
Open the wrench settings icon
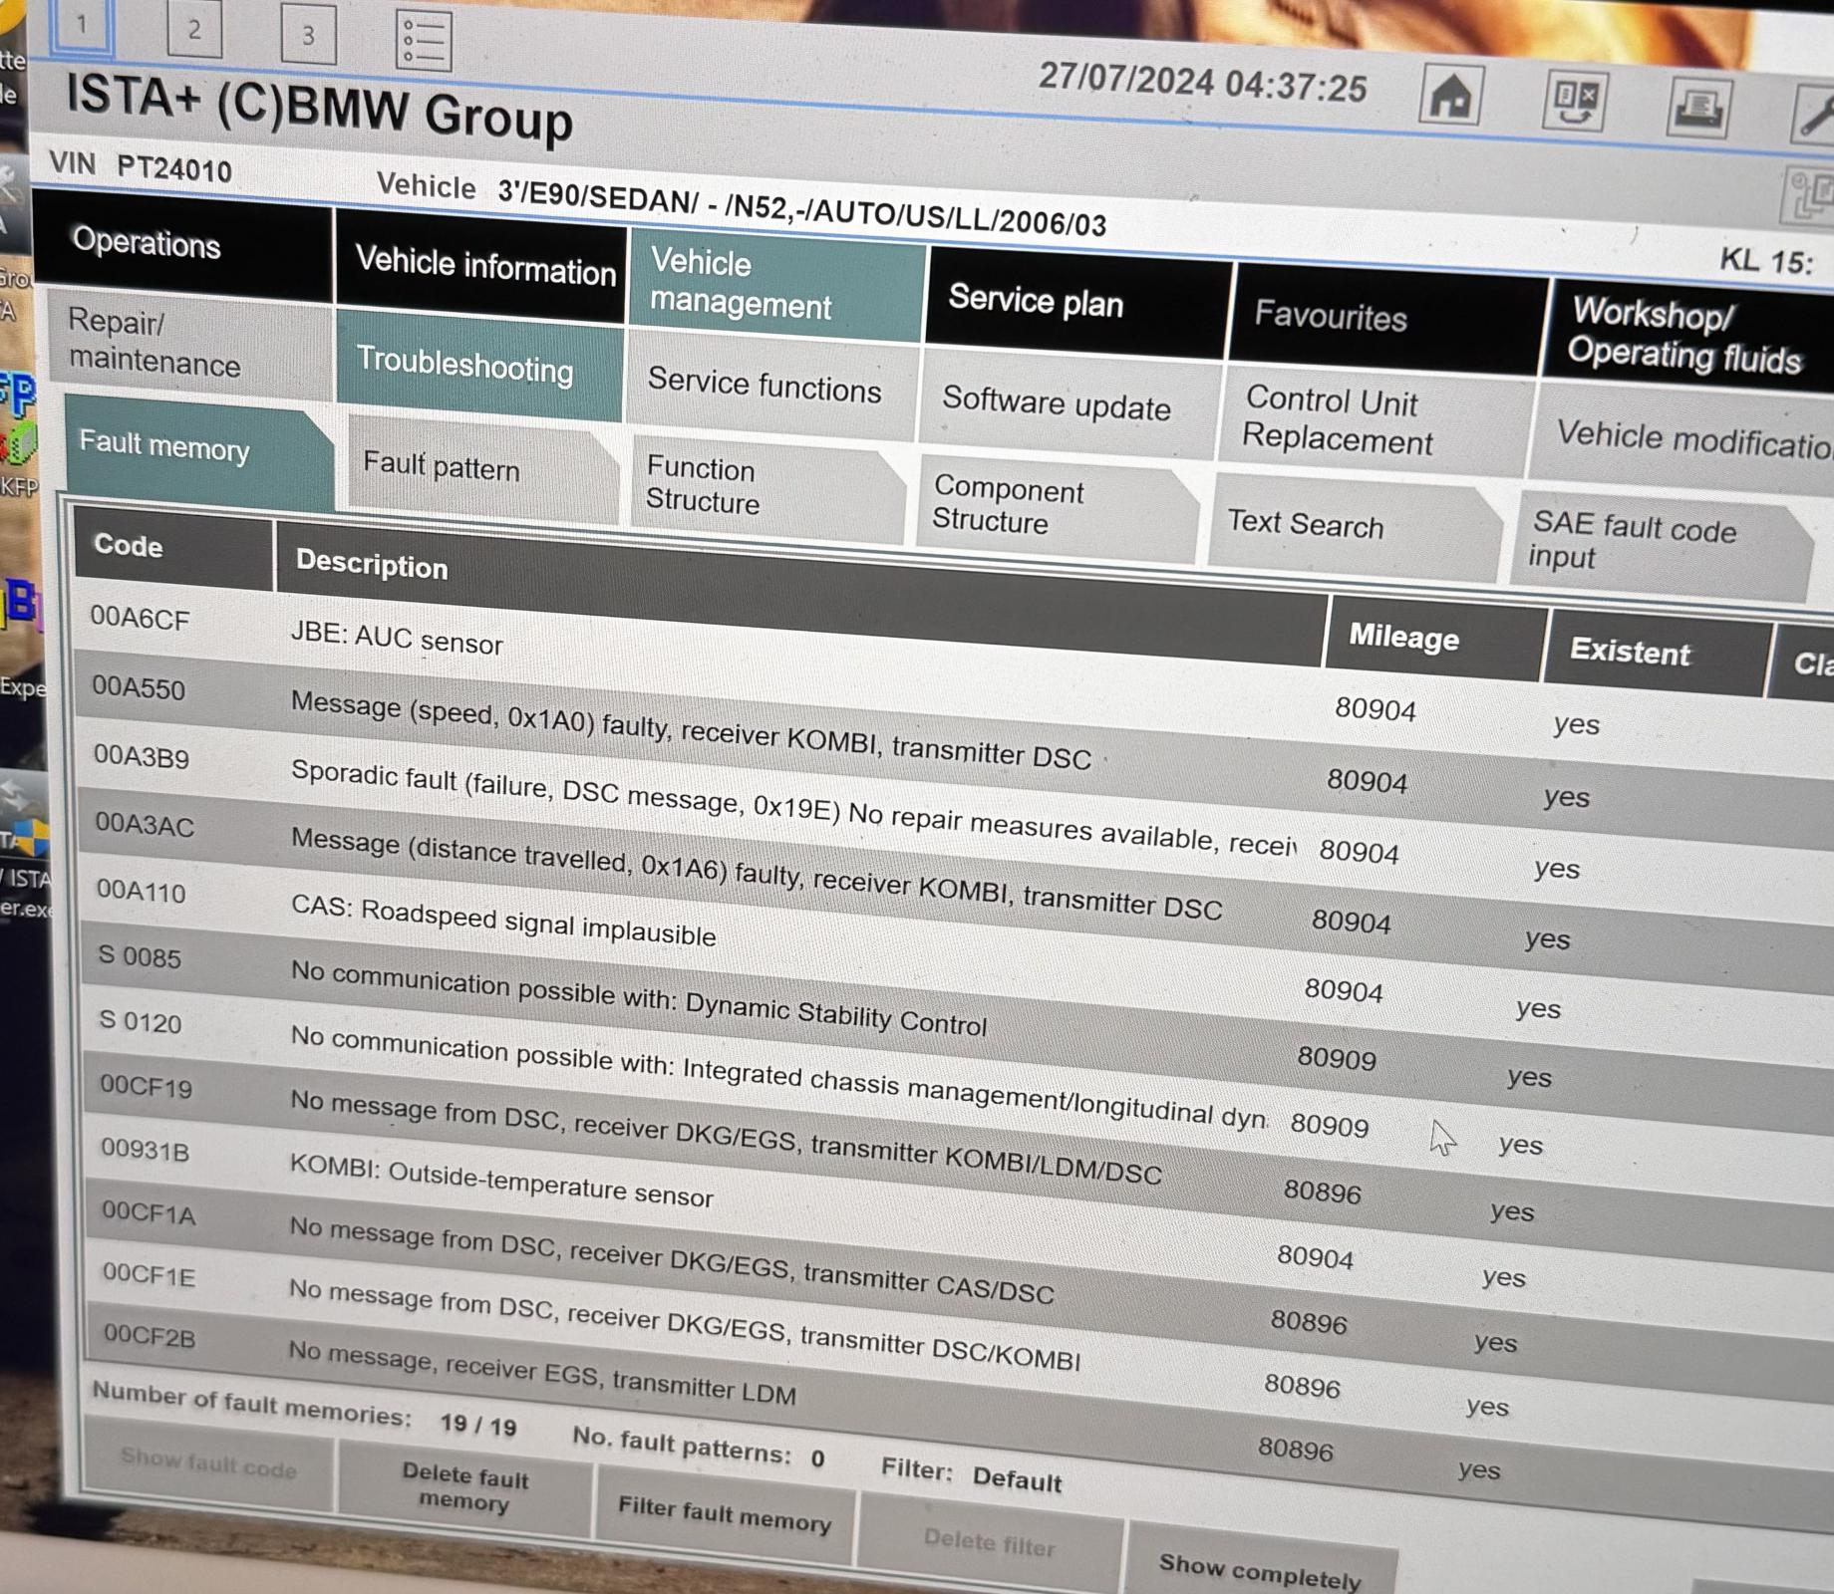pos(1812,112)
